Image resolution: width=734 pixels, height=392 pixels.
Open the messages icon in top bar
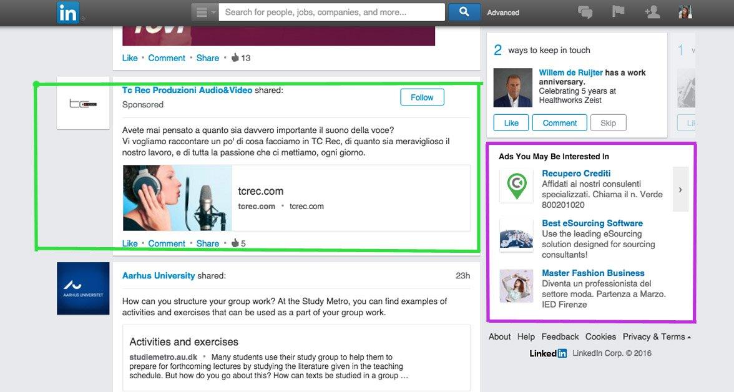585,12
